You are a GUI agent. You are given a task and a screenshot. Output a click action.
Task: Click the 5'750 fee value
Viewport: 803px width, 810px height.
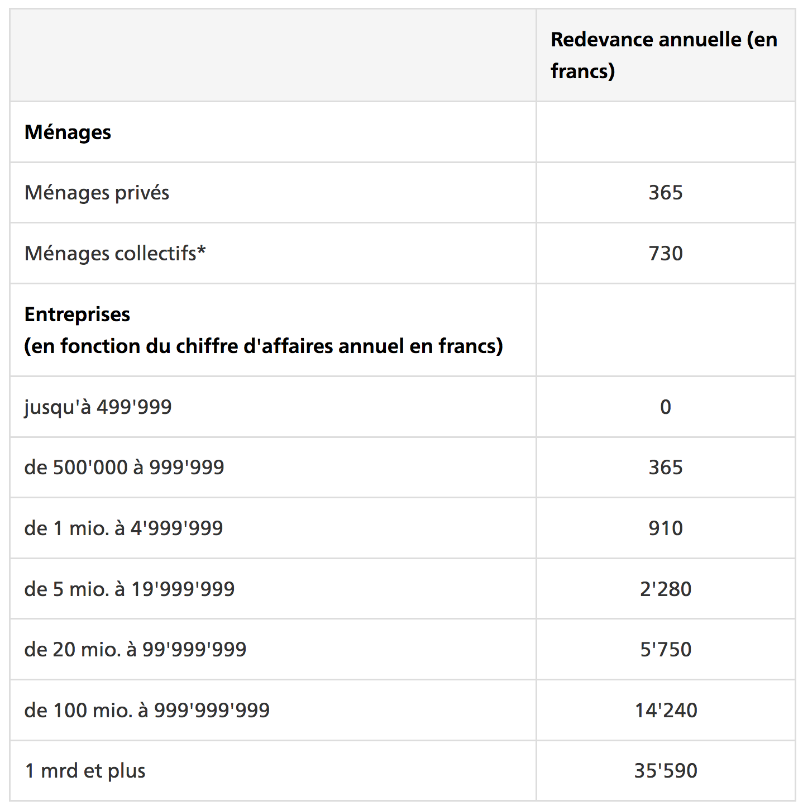(665, 650)
